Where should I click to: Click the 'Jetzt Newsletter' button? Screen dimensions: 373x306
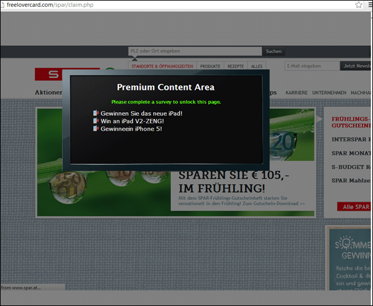pos(356,66)
